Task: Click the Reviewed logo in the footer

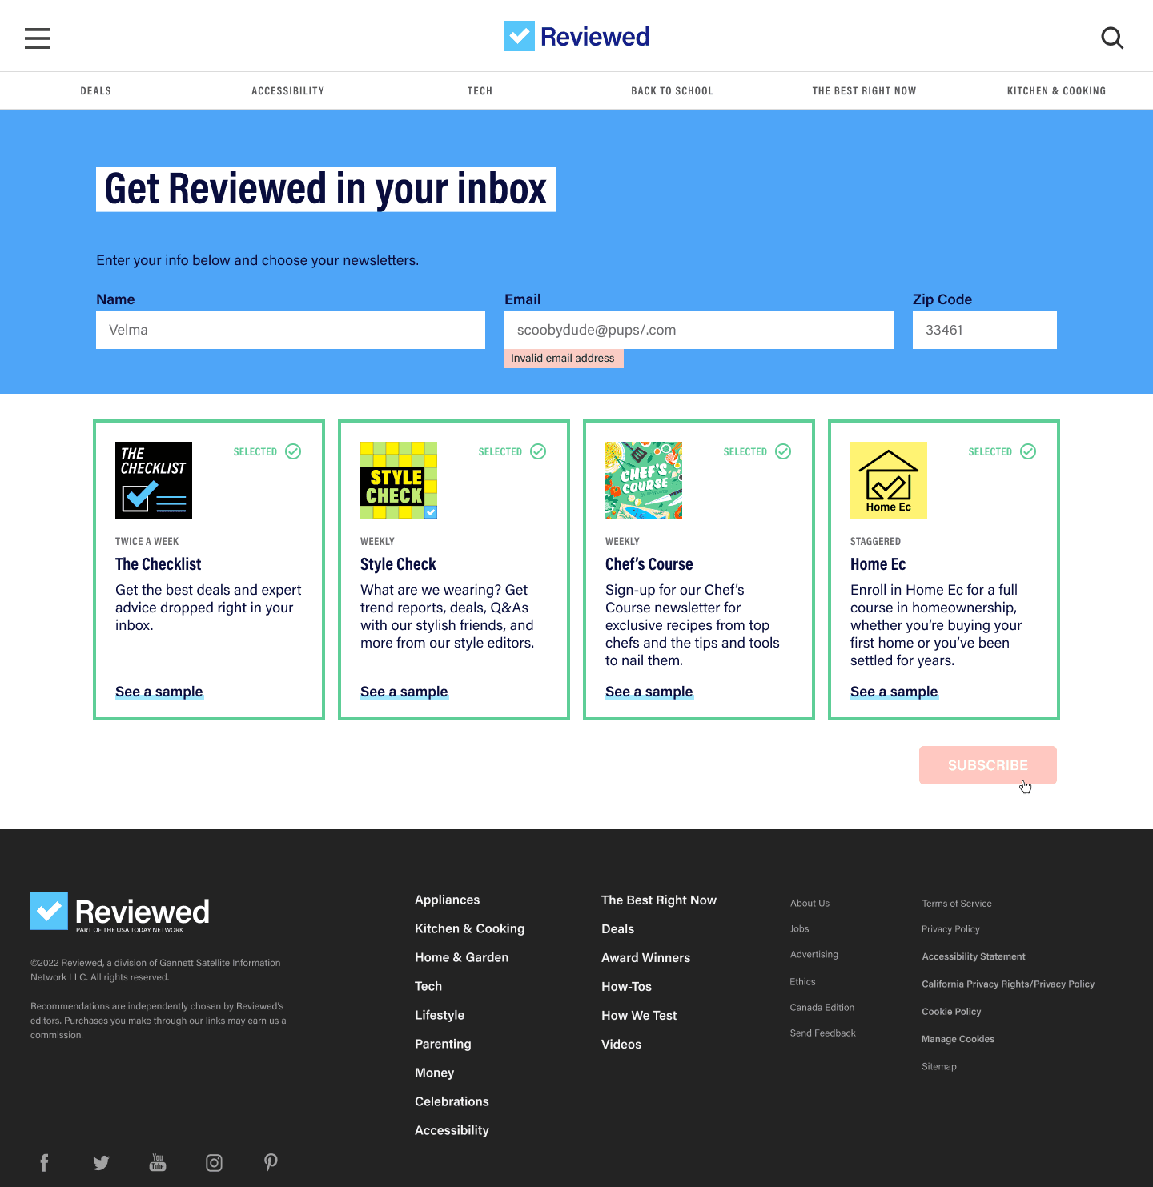Action: pos(120,912)
